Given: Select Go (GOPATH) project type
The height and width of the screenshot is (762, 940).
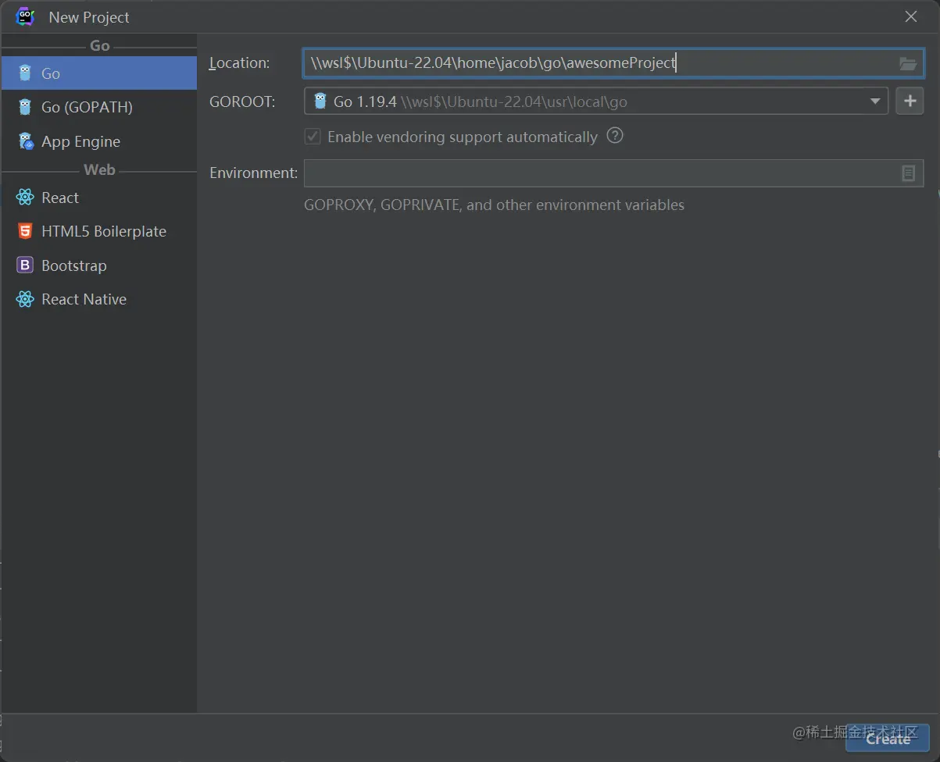Looking at the screenshot, I should pos(98,107).
